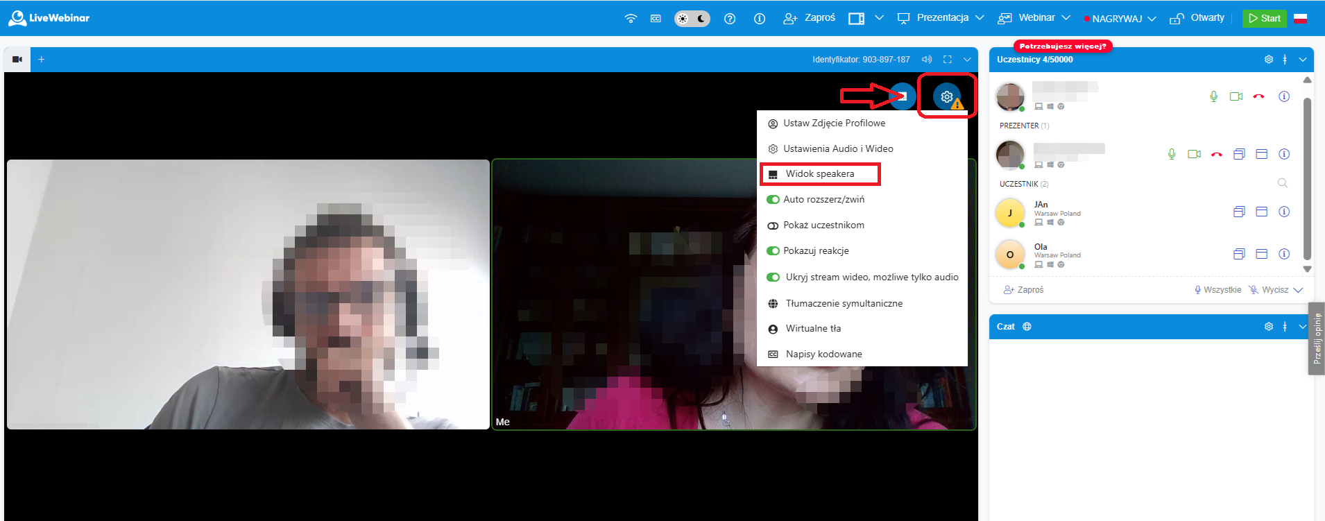This screenshot has width=1325, height=521.
Task: Toggle the light/dark mode switch
Action: pyautogui.click(x=692, y=19)
